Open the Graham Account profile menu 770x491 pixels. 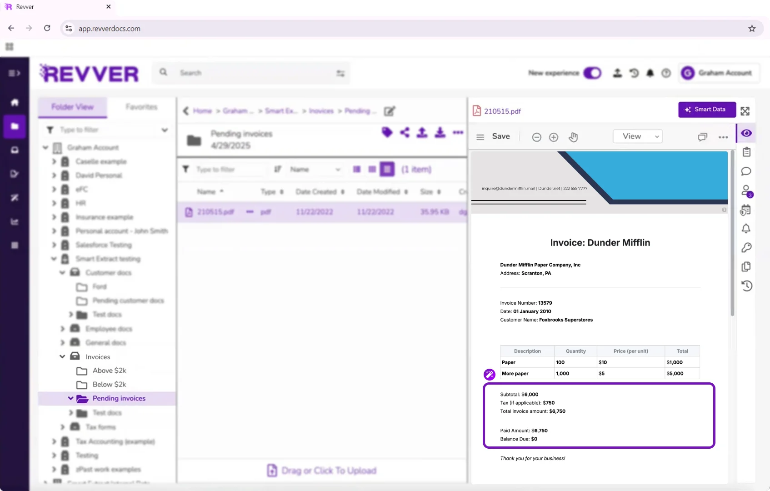(x=719, y=73)
